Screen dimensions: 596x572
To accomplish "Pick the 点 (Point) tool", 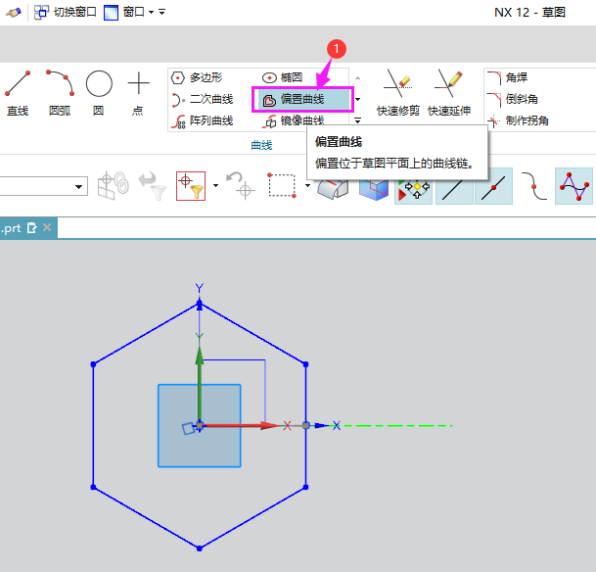I will pyautogui.click(x=139, y=91).
